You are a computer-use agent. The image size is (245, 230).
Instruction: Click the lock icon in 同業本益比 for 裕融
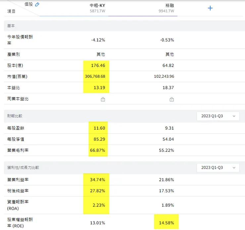pos(172,99)
